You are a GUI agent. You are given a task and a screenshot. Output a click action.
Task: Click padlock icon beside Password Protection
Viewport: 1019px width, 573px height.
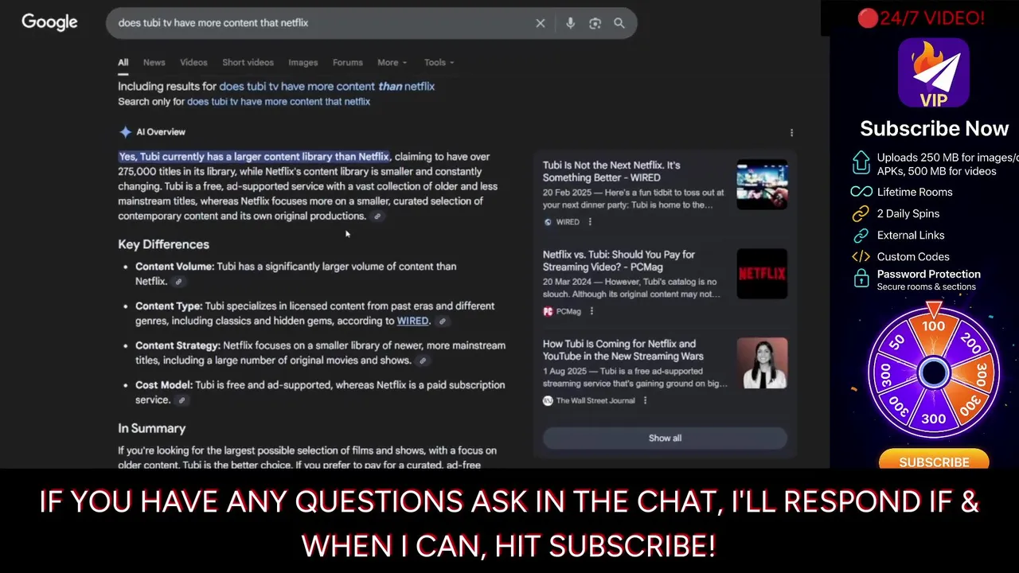[x=861, y=279]
